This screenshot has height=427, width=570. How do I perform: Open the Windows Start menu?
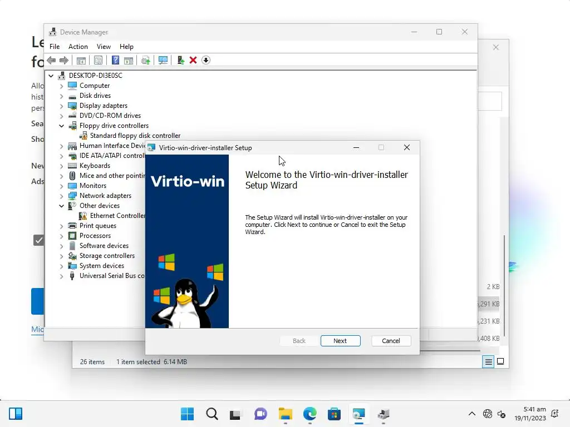tap(187, 414)
